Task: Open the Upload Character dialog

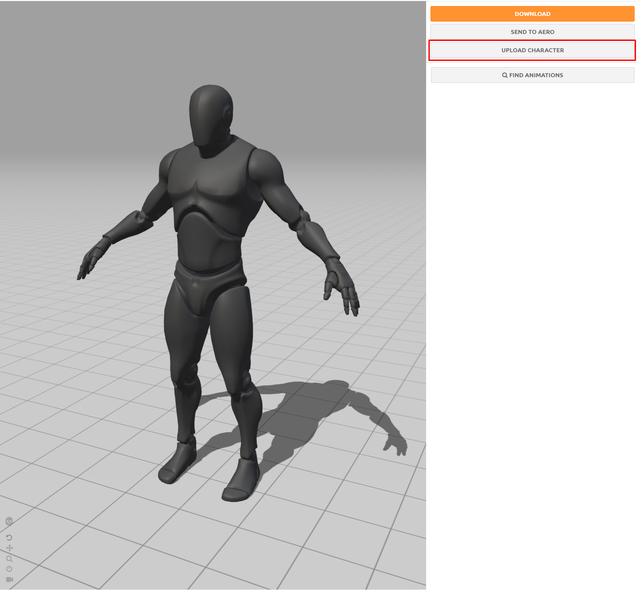Action: 532,50
